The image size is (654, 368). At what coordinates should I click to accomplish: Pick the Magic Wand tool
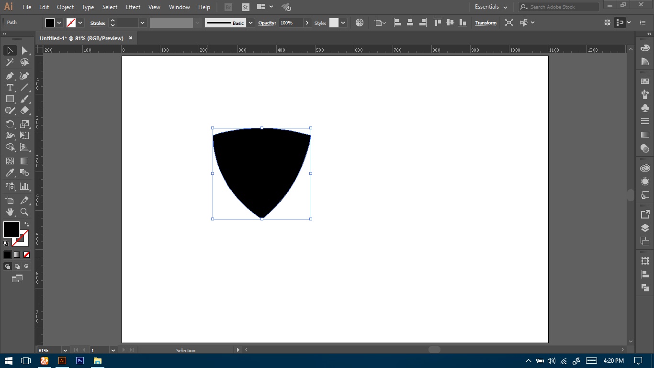coord(10,62)
